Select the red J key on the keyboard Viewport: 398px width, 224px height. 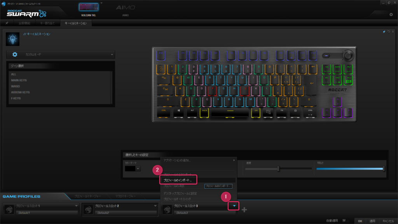click(x=245, y=91)
